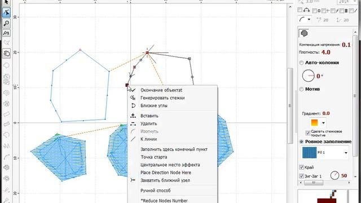
Task: Select the zoom 1:1 tool
Action: pos(6,33)
